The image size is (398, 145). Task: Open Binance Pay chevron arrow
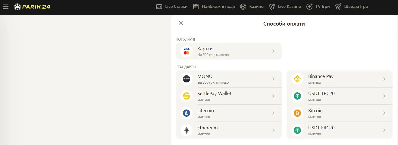[384, 79]
